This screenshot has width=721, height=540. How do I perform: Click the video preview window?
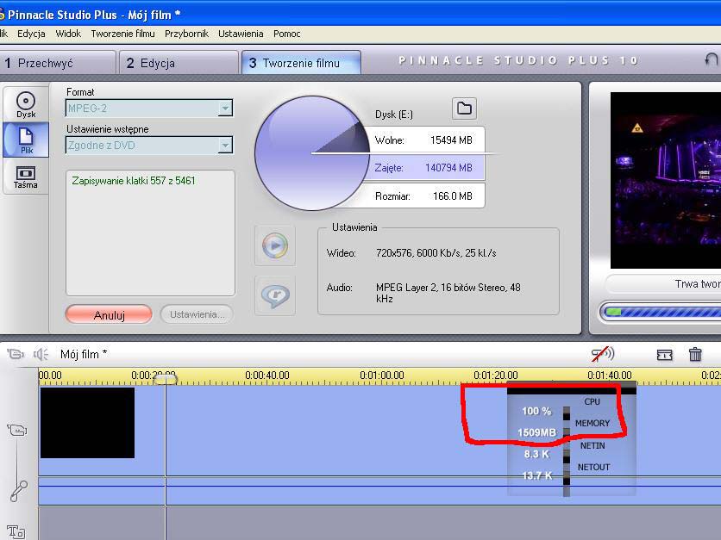[665, 180]
